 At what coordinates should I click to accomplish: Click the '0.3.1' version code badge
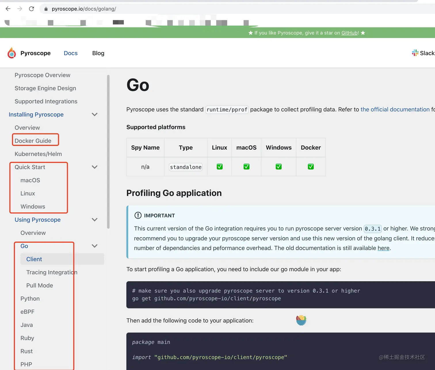point(373,229)
